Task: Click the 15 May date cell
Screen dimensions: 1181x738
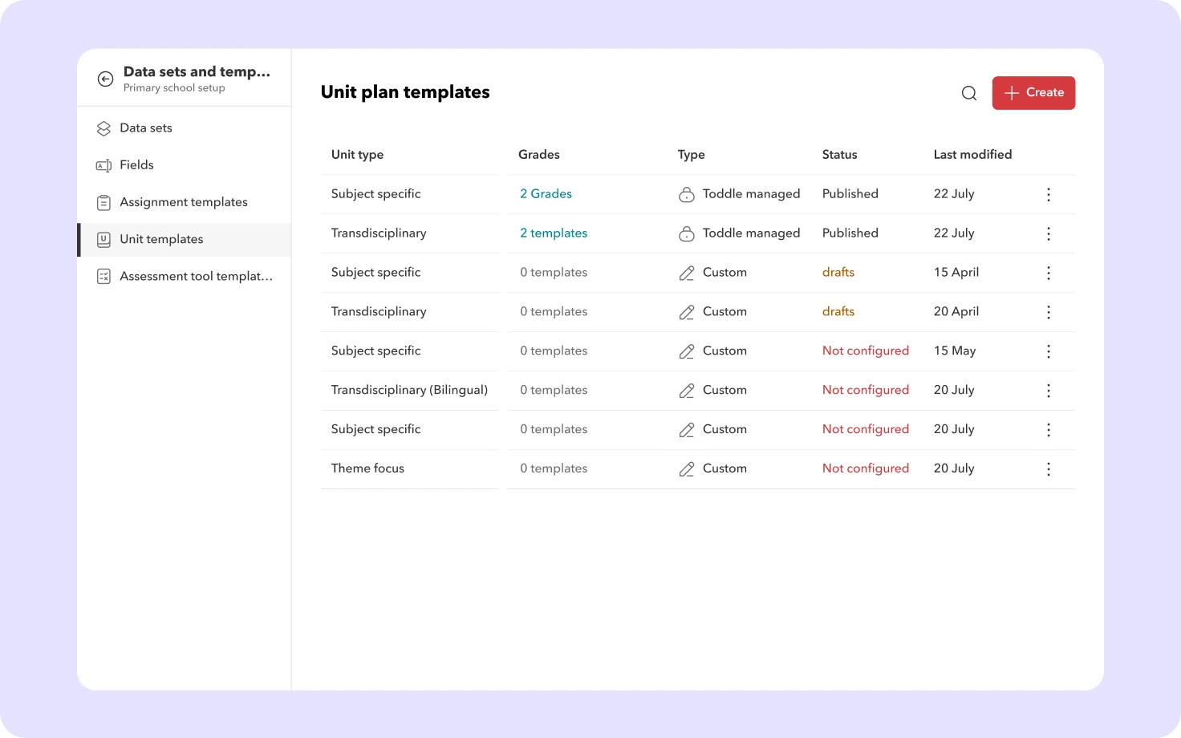Action: (x=955, y=351)
